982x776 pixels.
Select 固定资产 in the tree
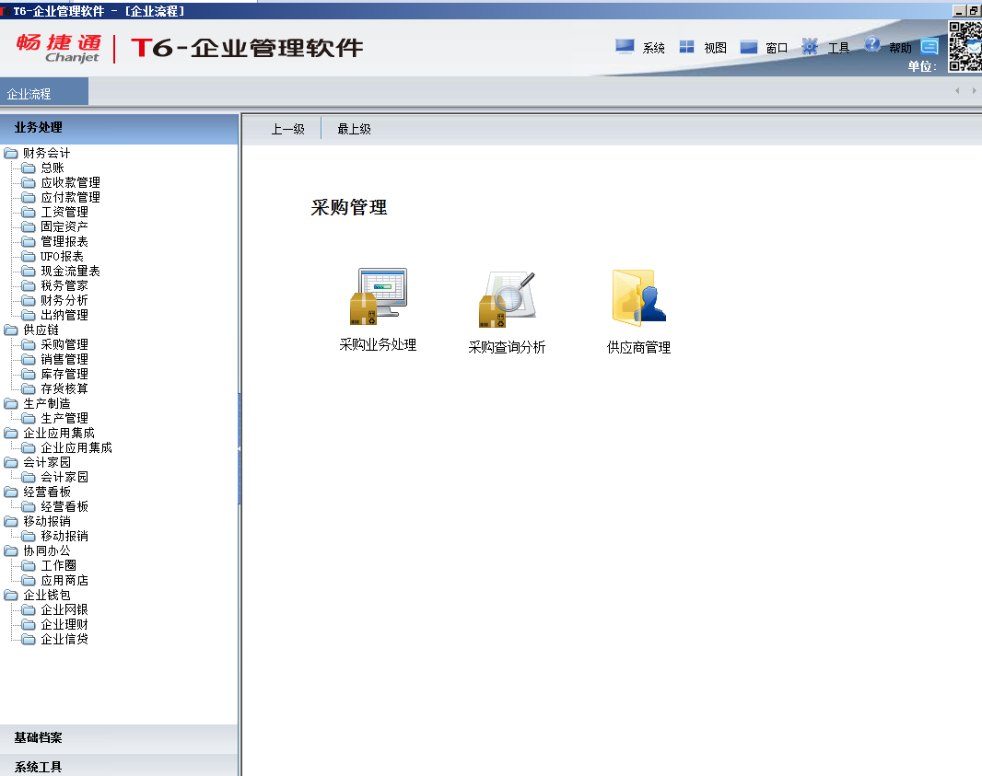(x=64, y=226)
